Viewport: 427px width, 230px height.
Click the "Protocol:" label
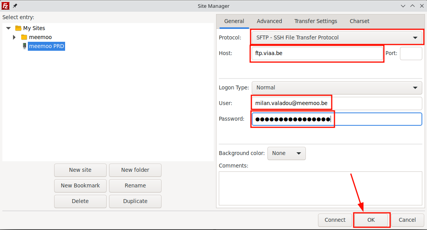[230, 38]
